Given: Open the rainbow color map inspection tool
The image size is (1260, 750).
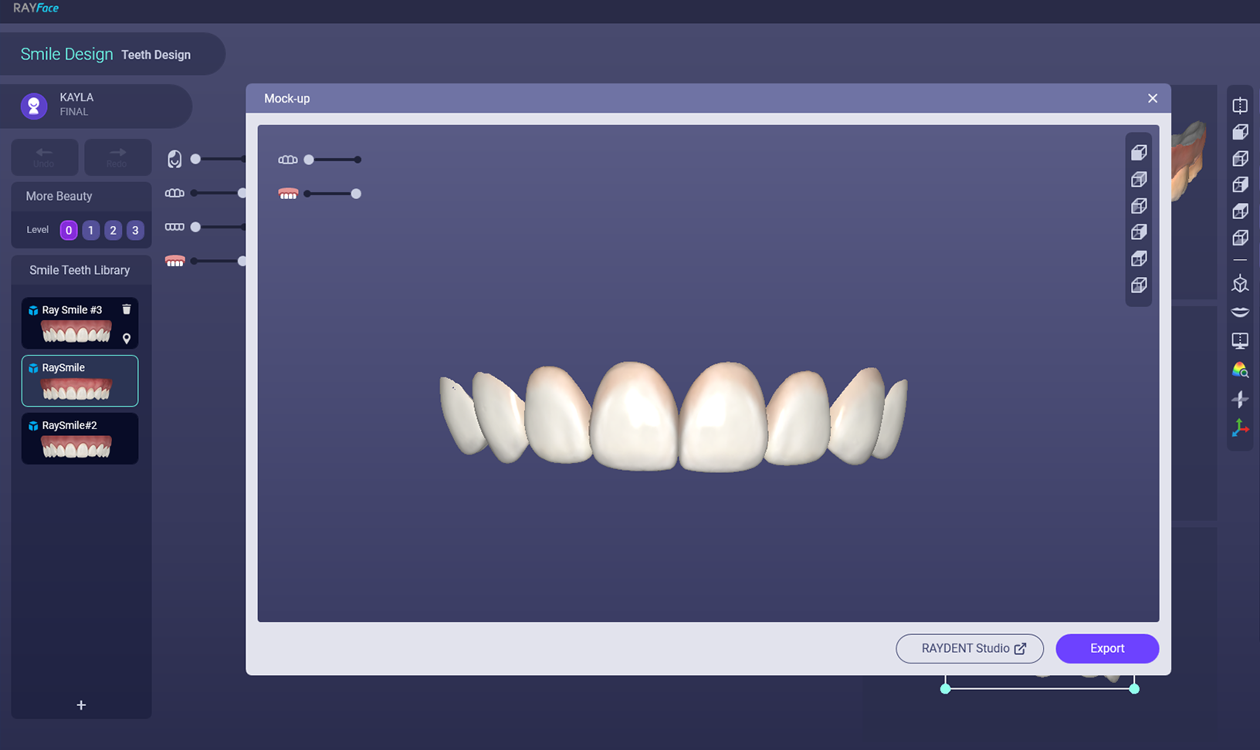Looking at the screenshot, I should pyautogui.click(x=1240, y=370).
